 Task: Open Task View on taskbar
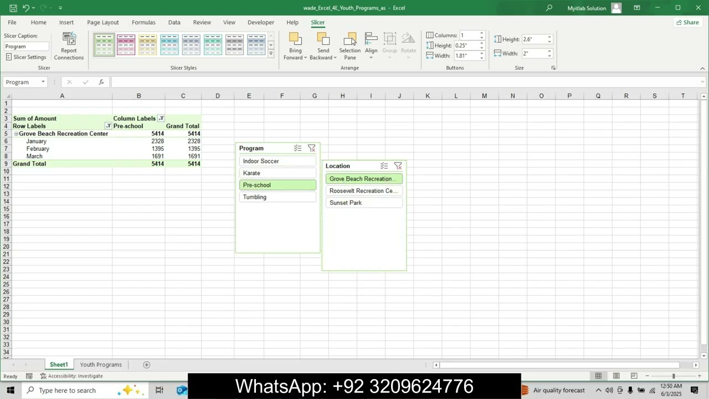pos(160,390)
